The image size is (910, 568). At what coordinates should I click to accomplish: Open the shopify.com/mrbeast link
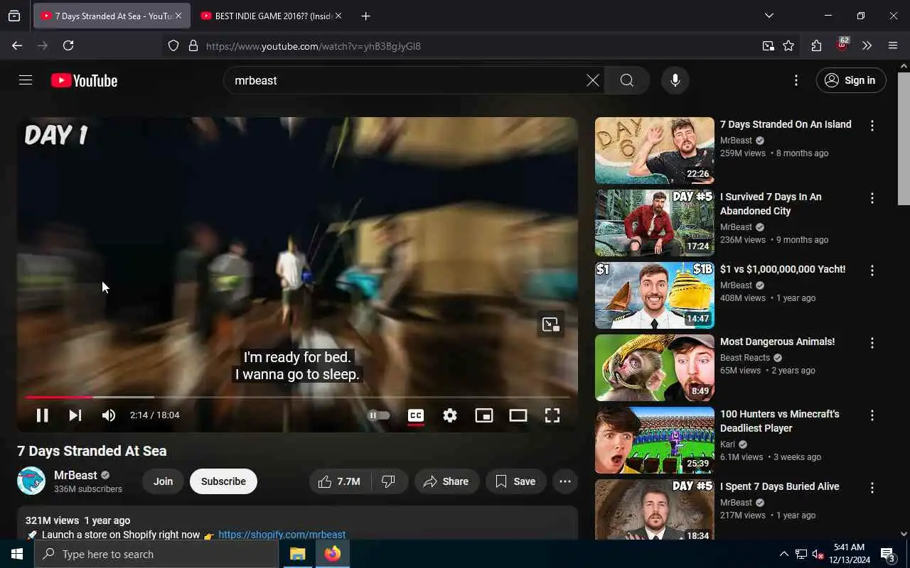point(282,535)
